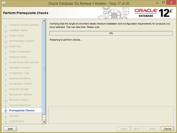The image size is (177, 133).
Task: Select the Install Product step
Action: (x=16, y=121)
